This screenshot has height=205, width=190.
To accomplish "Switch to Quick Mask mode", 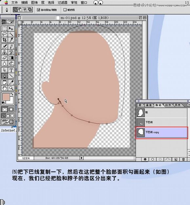I will pos(11,110).
